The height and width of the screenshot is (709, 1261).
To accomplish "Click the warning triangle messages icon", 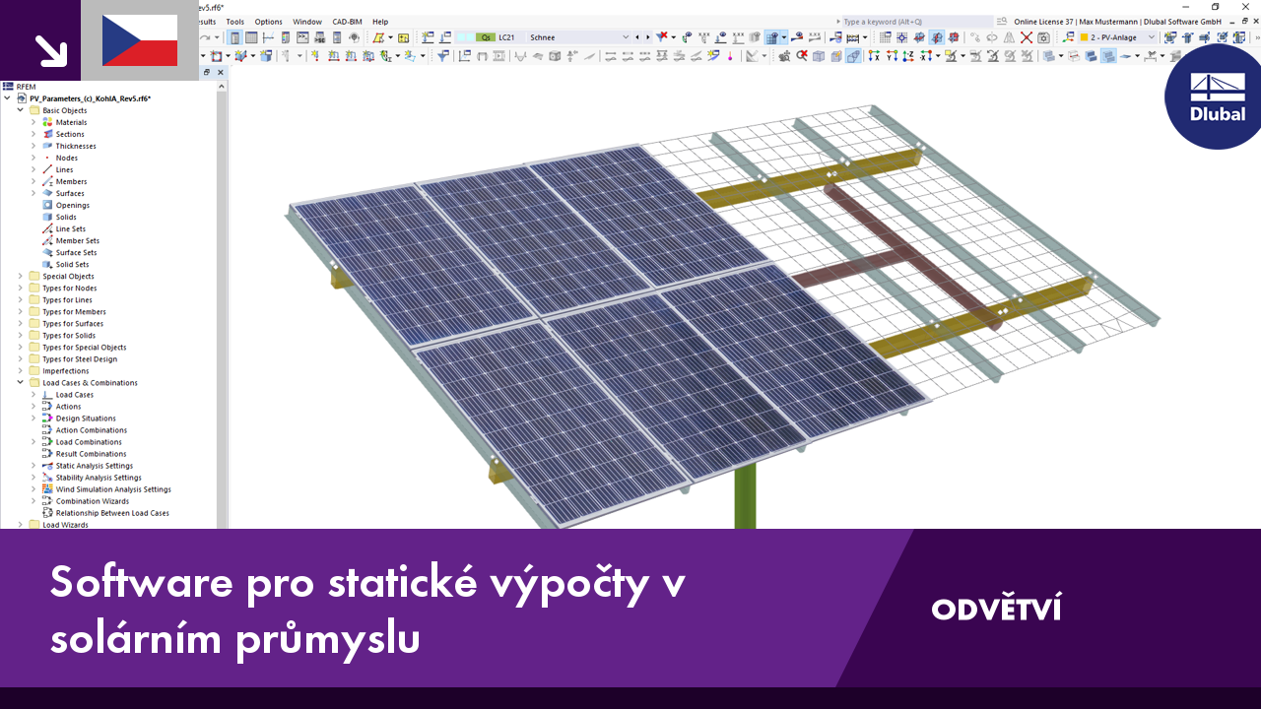I will tap(1008, 37).
